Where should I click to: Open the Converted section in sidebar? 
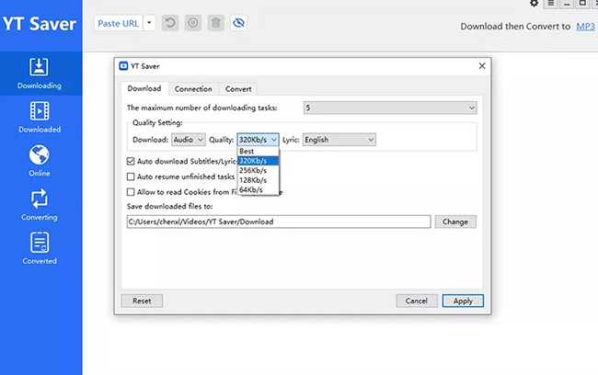(40, 248)
